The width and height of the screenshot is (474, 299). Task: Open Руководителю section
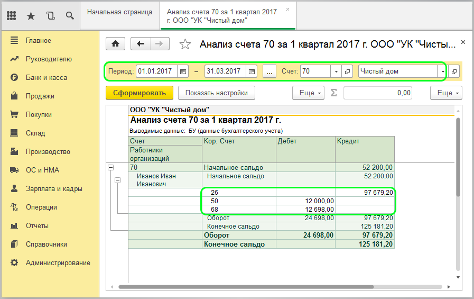point(50,59)
